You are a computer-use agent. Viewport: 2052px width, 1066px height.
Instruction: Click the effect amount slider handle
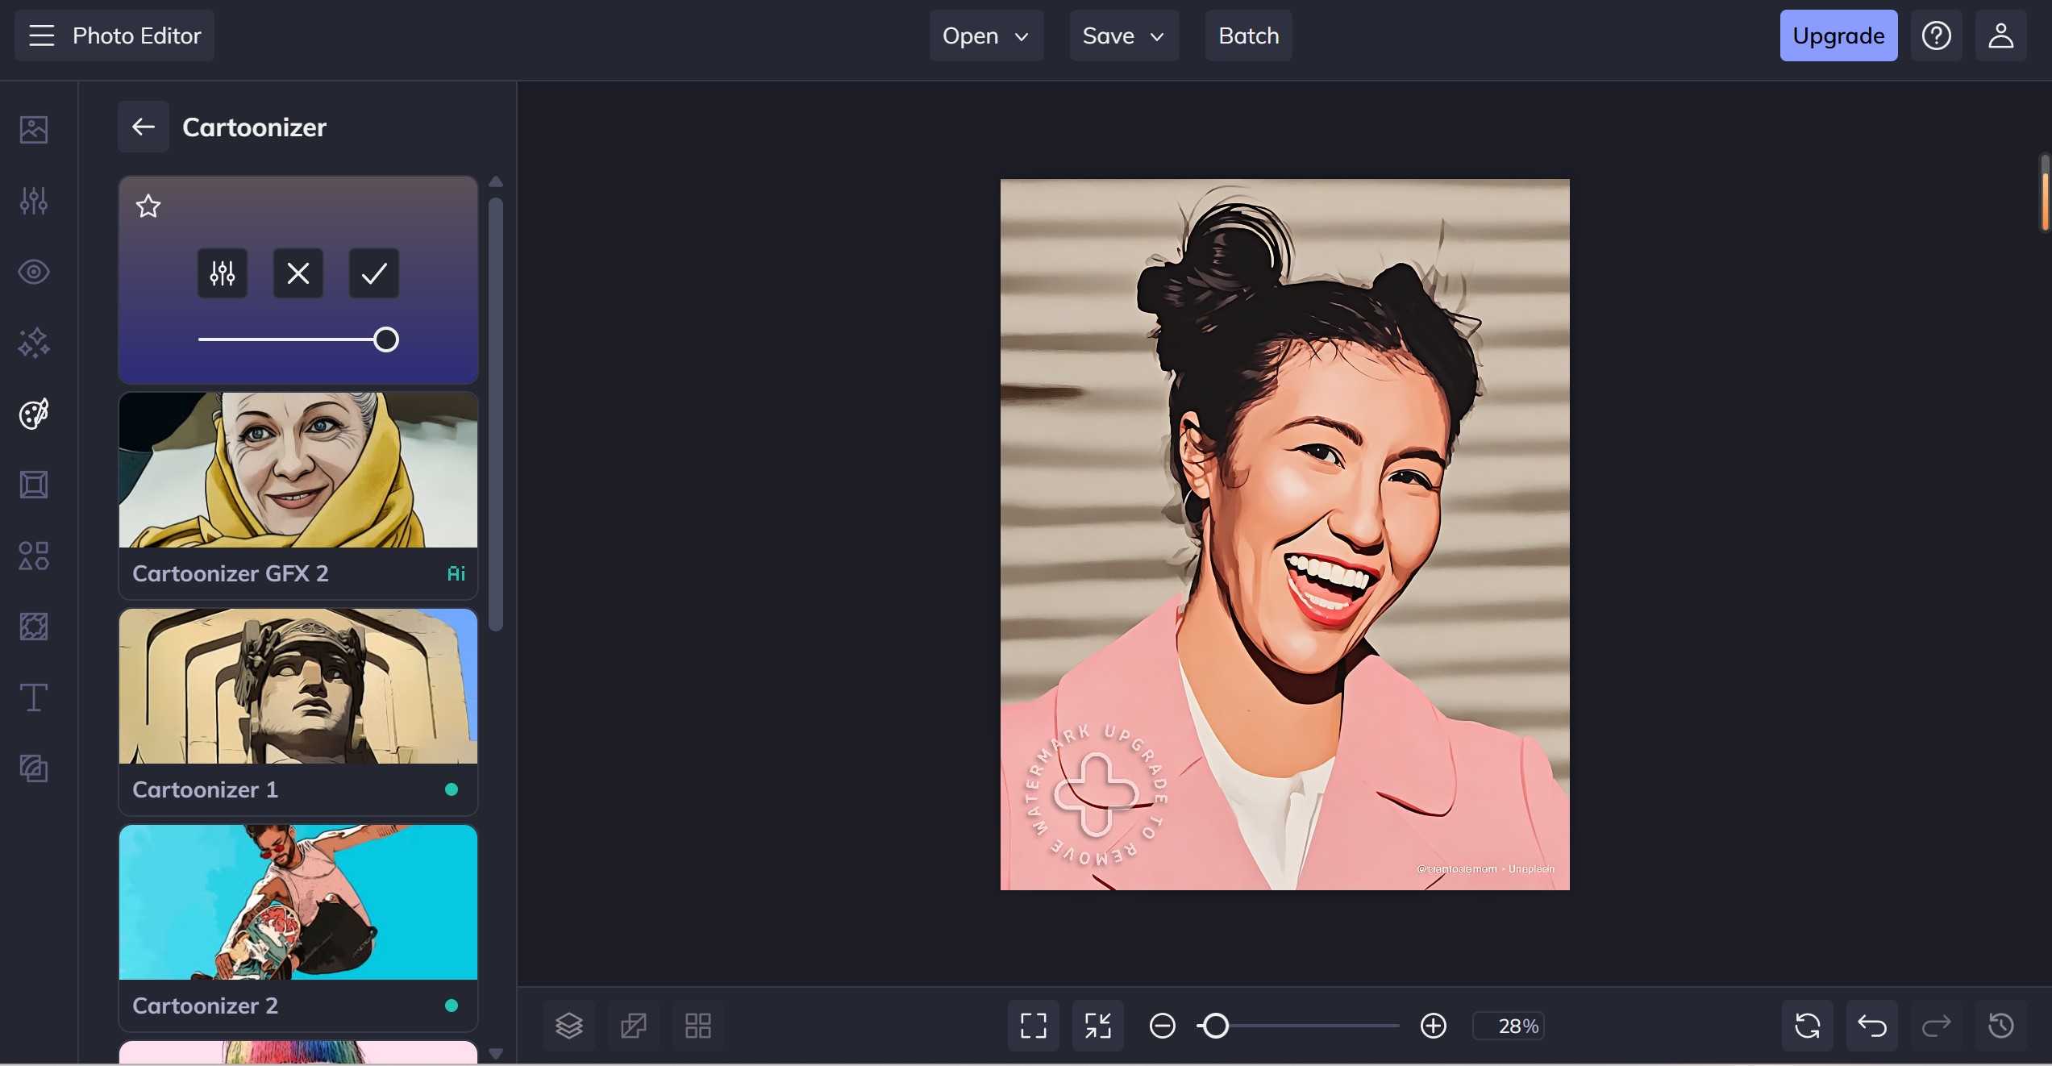point(386,339)
